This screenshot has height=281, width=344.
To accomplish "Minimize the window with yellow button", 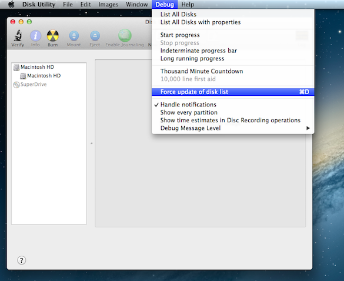I will [21, 22].
